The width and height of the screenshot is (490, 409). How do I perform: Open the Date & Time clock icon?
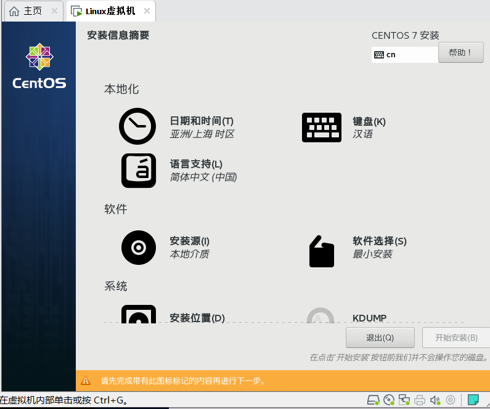click(x=137, y=127)
